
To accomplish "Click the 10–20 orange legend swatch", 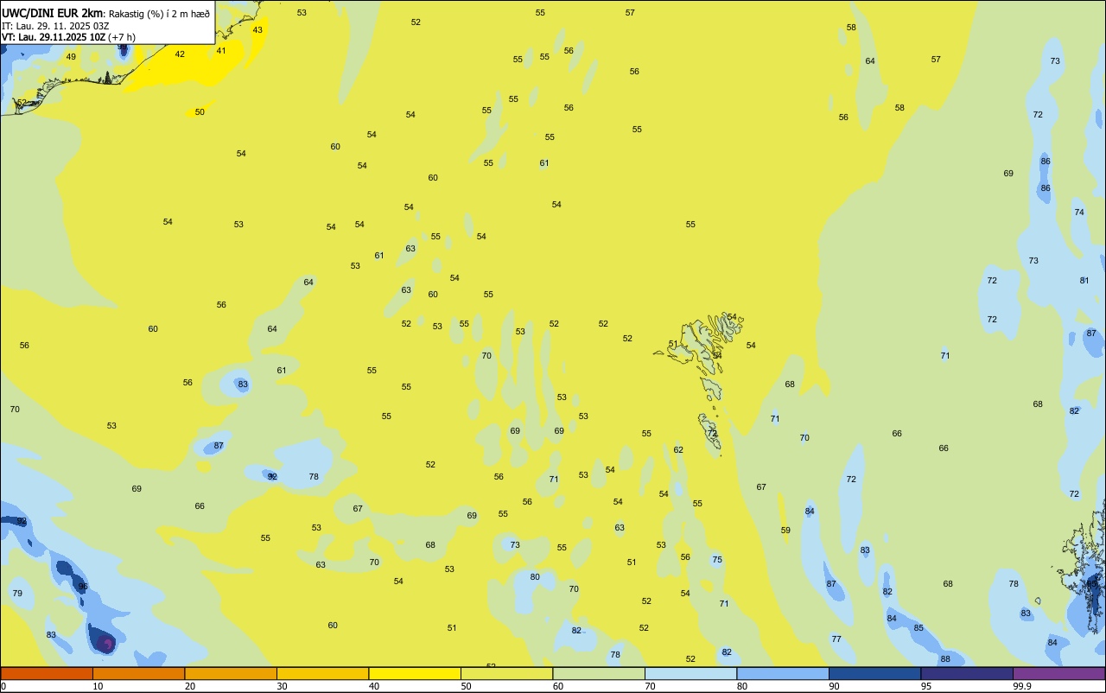I will click(x=138, y=673).
